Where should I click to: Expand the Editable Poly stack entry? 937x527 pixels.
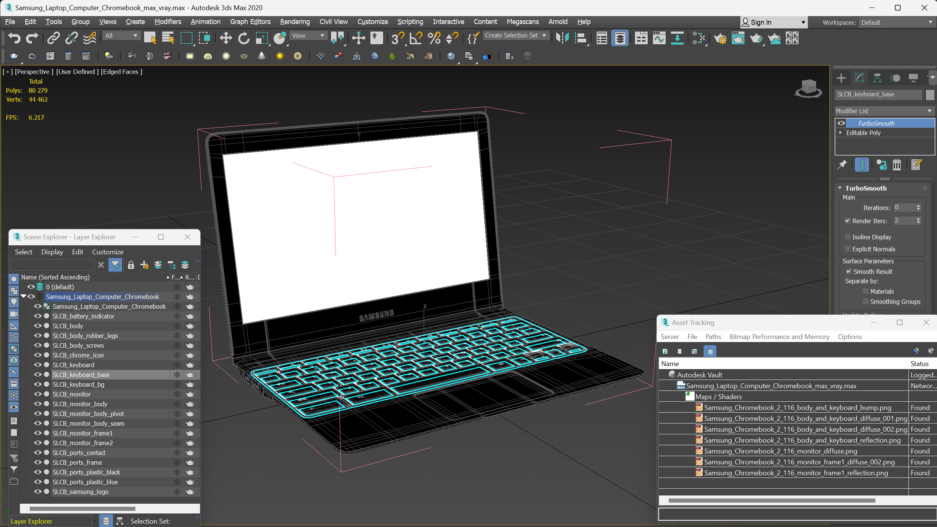(x=840, y=133)
